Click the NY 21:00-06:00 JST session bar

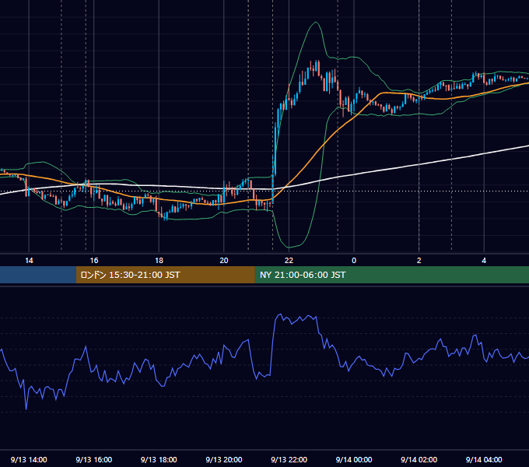391,275
